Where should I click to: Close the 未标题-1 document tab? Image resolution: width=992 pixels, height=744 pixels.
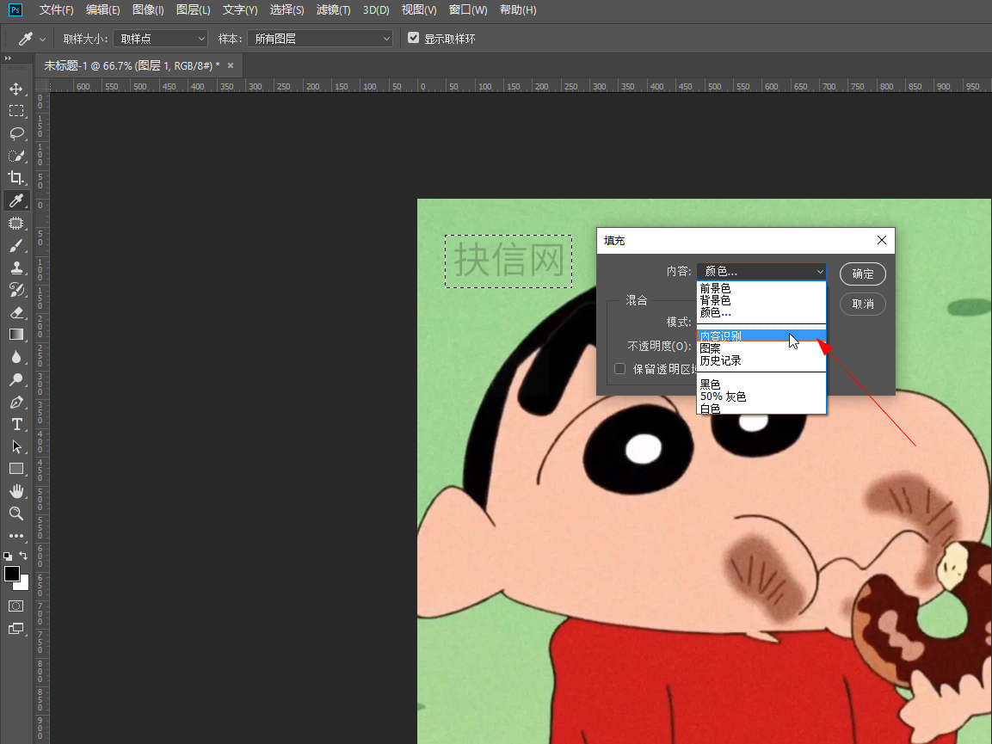231,65
